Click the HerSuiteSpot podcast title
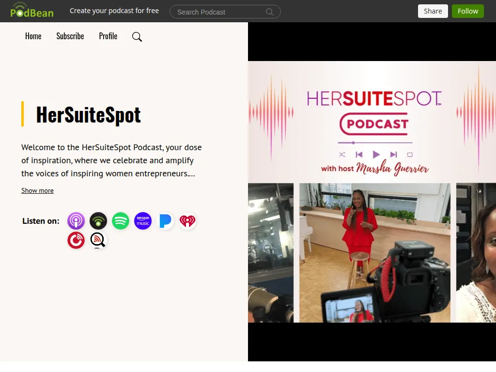Screen dimensions: 496x372 (88, 114)
